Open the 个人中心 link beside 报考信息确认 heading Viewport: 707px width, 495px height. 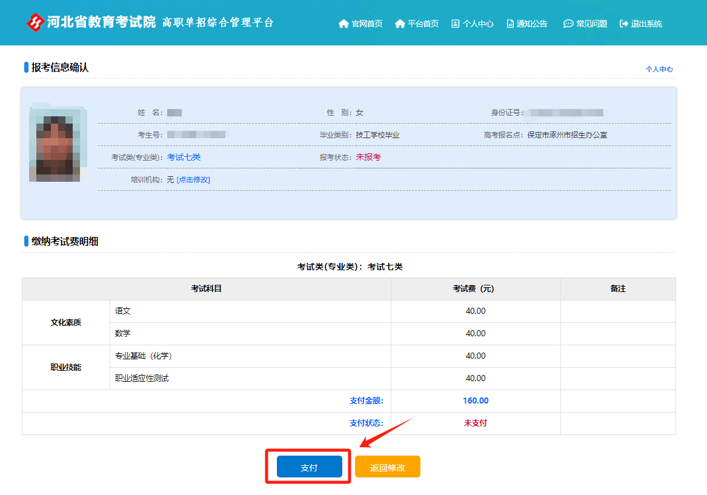[x=659, y=69]
